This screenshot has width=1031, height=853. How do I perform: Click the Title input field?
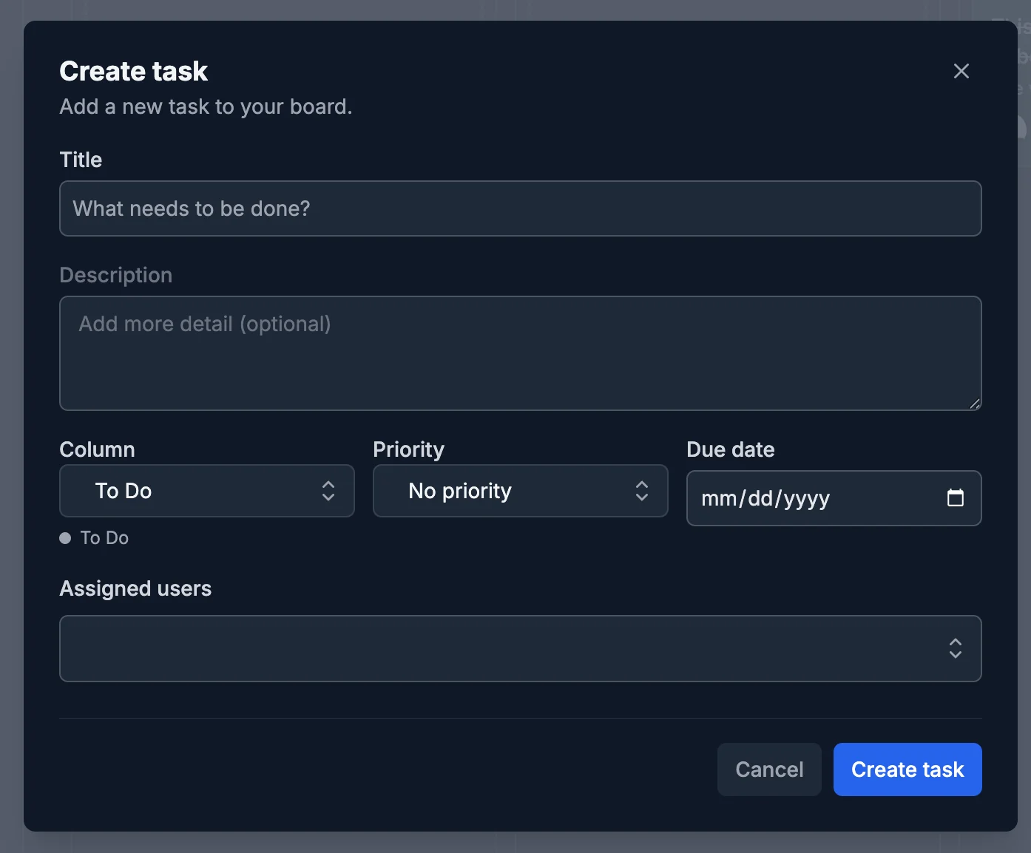[x=520, y=208]
